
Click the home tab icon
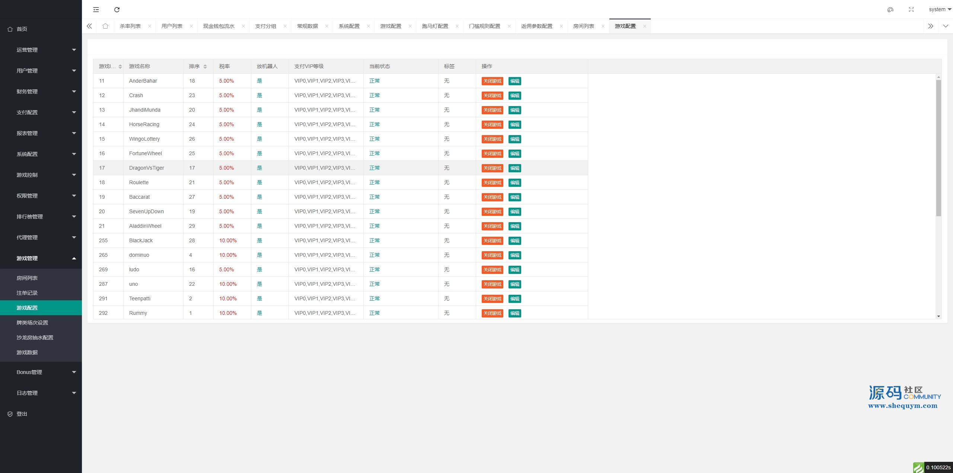pyautogui.click(x=105, y=26)
